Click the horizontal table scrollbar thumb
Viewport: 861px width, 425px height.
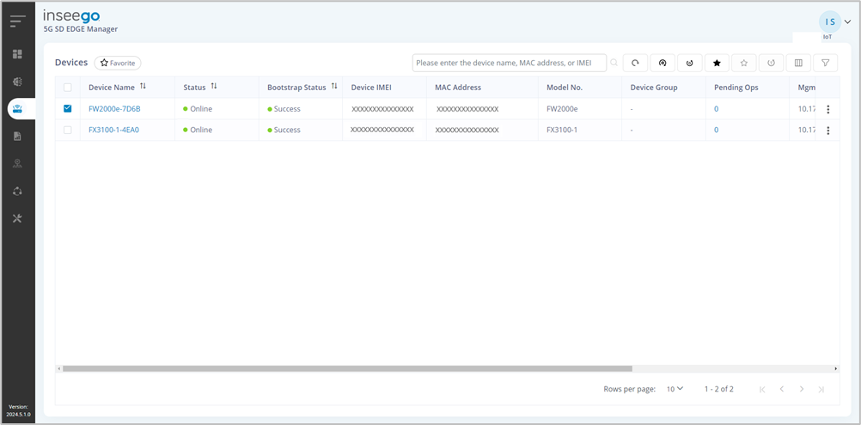click(347, 369)
